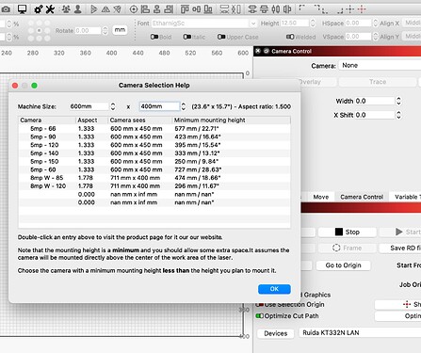Click the 'Camera sees' column header
This screenshot has width=421, height=353.
(x=140, y=120)
